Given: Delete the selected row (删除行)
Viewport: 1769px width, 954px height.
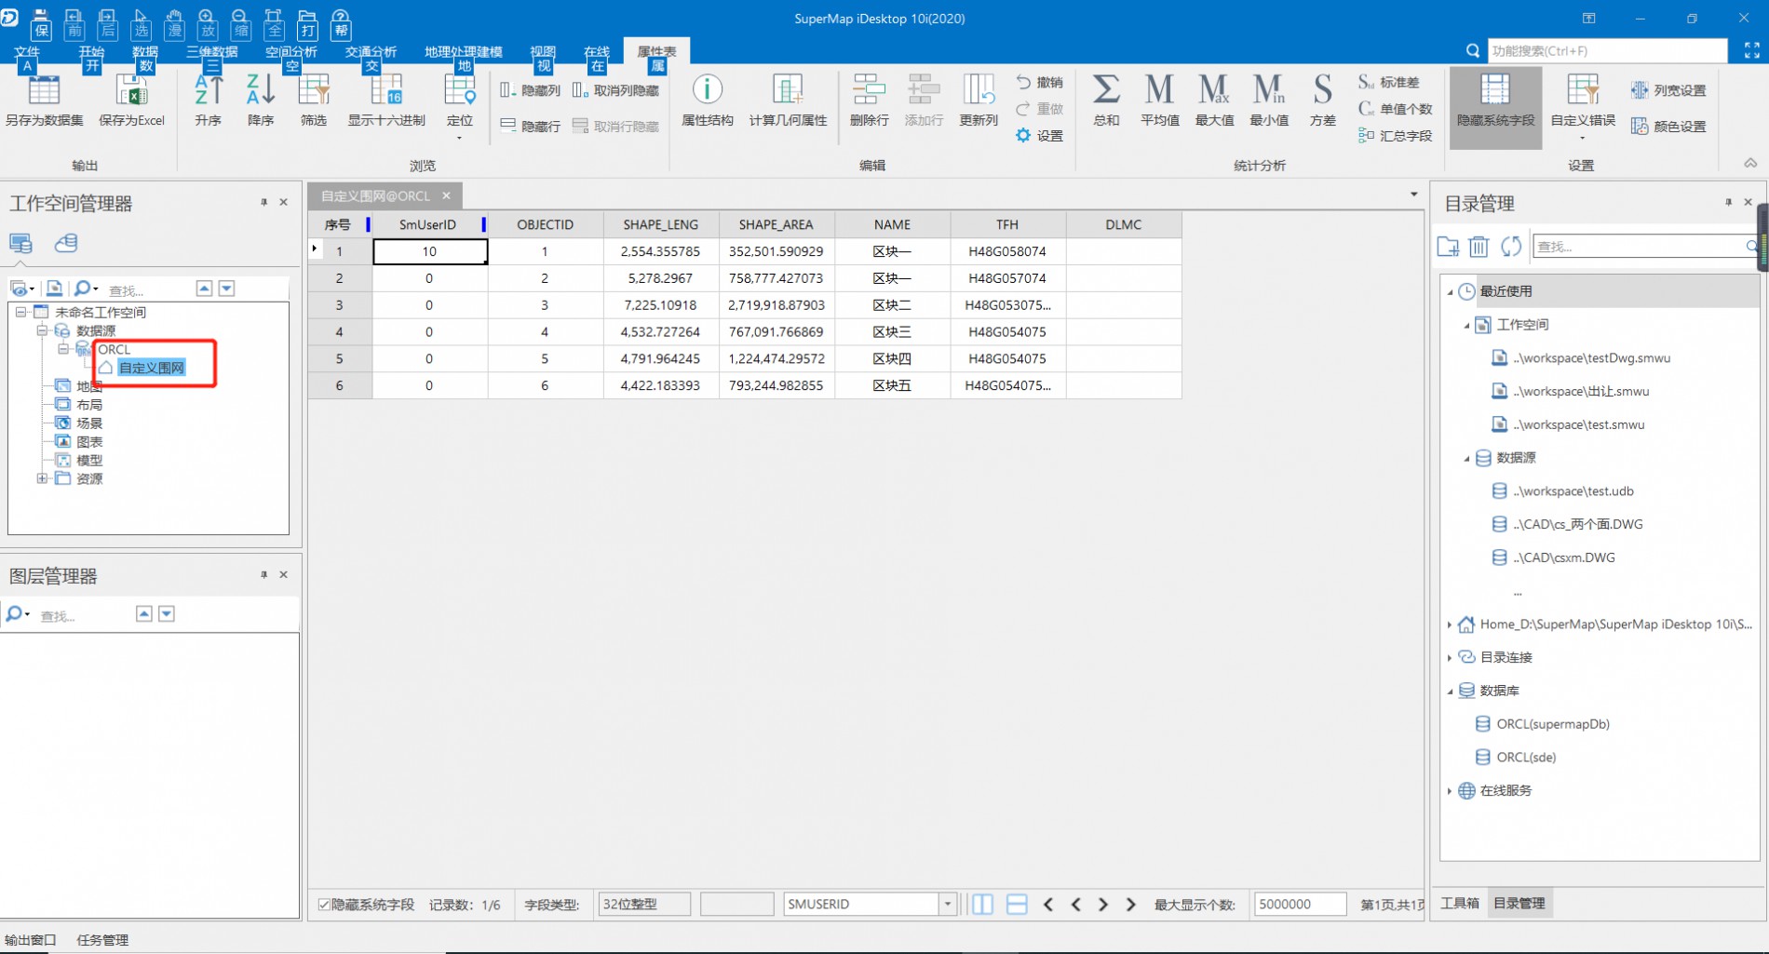Looking at the screenshot, I should click(870, 101).
